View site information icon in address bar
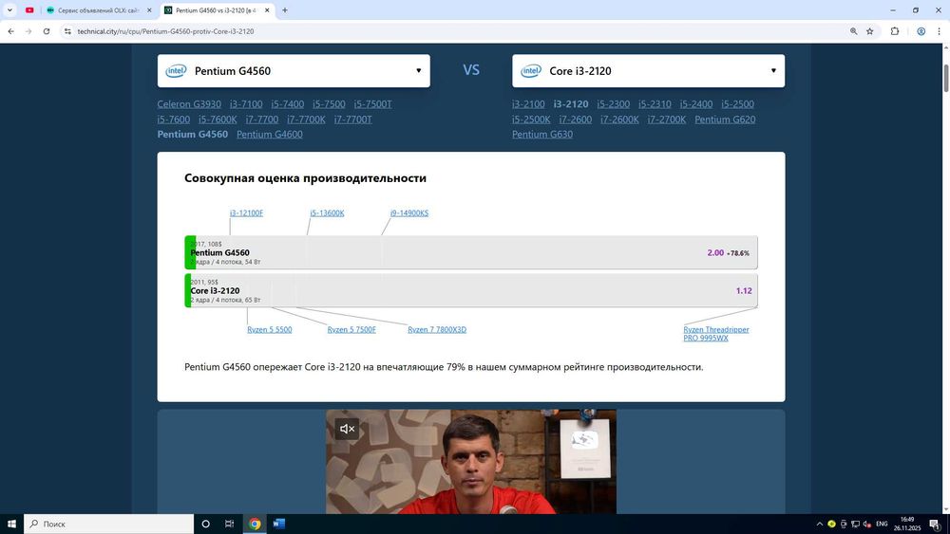The image size is (950, 534). point(67,31)
